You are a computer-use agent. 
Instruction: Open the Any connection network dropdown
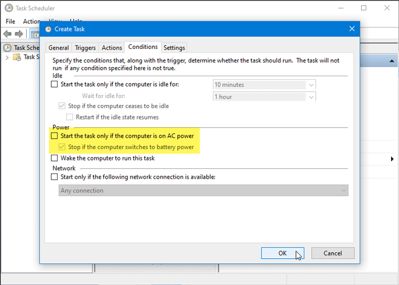point(343,191)
